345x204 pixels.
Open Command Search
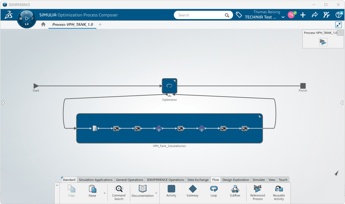118,193
